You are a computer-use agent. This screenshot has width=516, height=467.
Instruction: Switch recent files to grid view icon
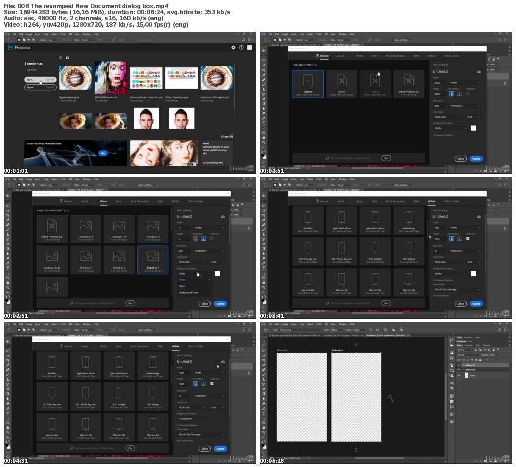click(x=67, y=58)
